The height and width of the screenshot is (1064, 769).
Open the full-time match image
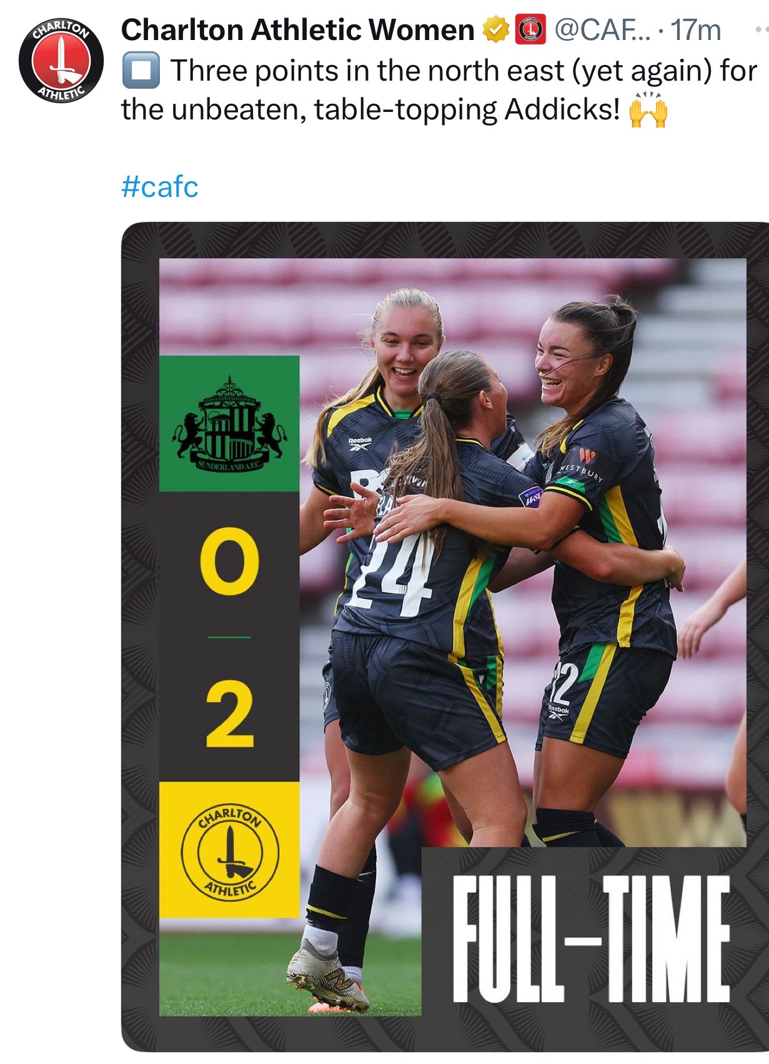pyautogui.click(x=445, y=636)
